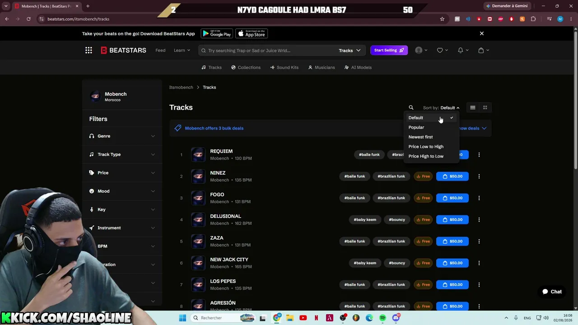Screen dimensions: 578x325
Task: Open the BeatStars apps grid menu
Action: pyautogui.click(x=89, y=50)
